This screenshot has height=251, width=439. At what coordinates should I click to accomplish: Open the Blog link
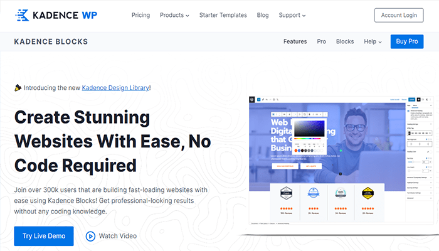263,15
